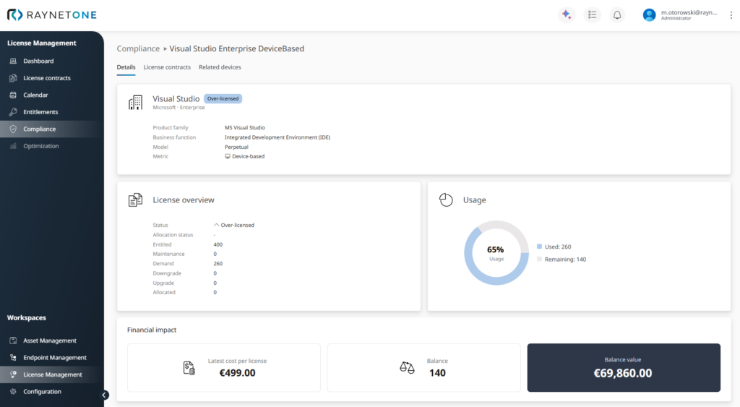
Task: Click the notifications bell icon
Action: 617,14
